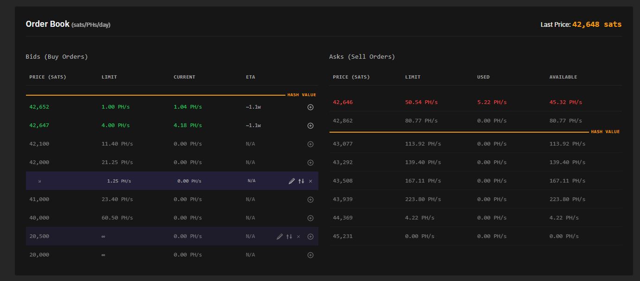
Task: Select the 42,647 bid price
Action: pyautogui.click(x=39, y=125)
